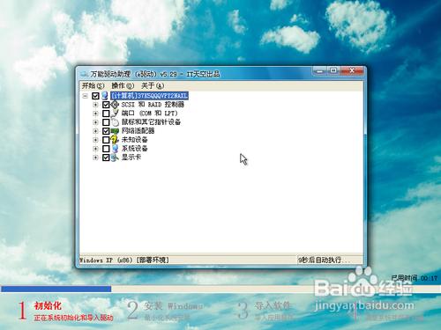
Task: Close the driver assistant window
Action: [352, 70]
